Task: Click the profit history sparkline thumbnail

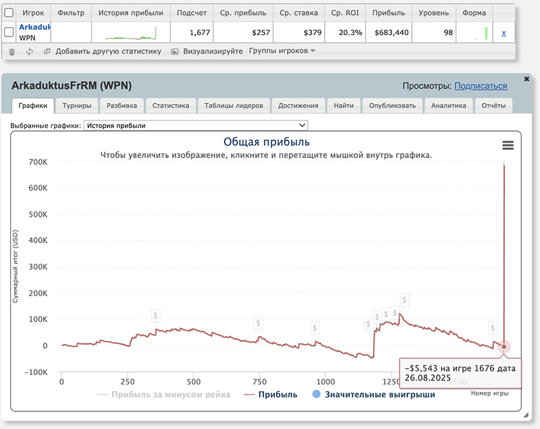Action: pyautogui.click(x=130, y=32)
